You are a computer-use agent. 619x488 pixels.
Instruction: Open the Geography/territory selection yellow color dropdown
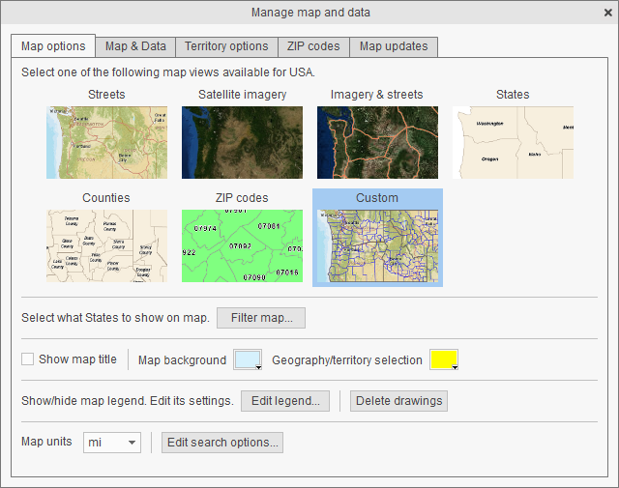click(x=444, y=360)
